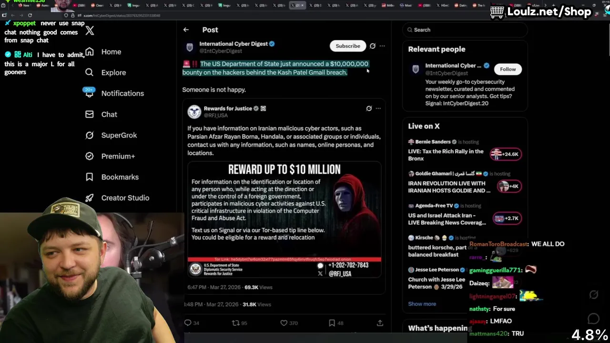Open buttered korsche live listing
The image size is (610, 343).
pos(437,251)
